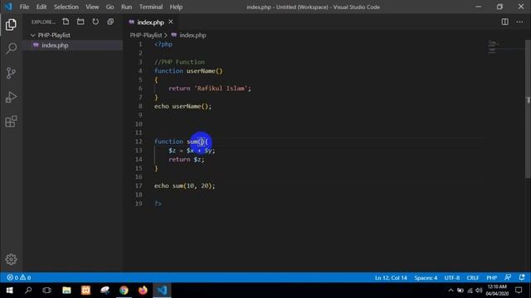531x298 pixels.
Task: Open the Terminal menu
Action: pyautogui.click(x=151, y=7)
